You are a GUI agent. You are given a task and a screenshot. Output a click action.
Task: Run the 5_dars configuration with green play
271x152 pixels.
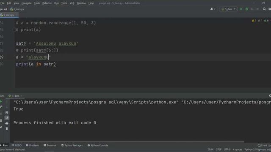(241, 9)
